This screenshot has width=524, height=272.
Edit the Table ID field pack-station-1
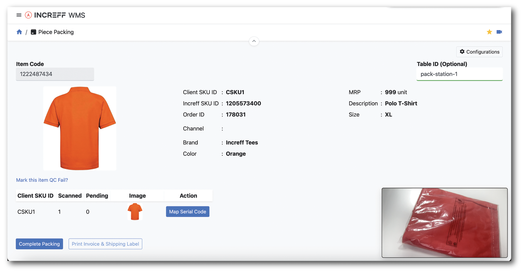(459, 74)
